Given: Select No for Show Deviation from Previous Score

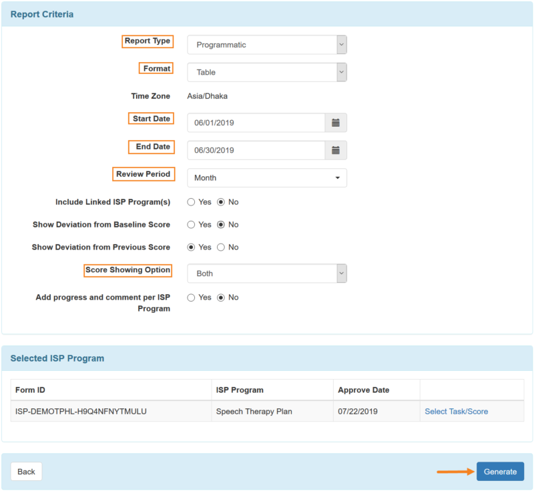Looking at the screenshot, I should pos(220,247).
